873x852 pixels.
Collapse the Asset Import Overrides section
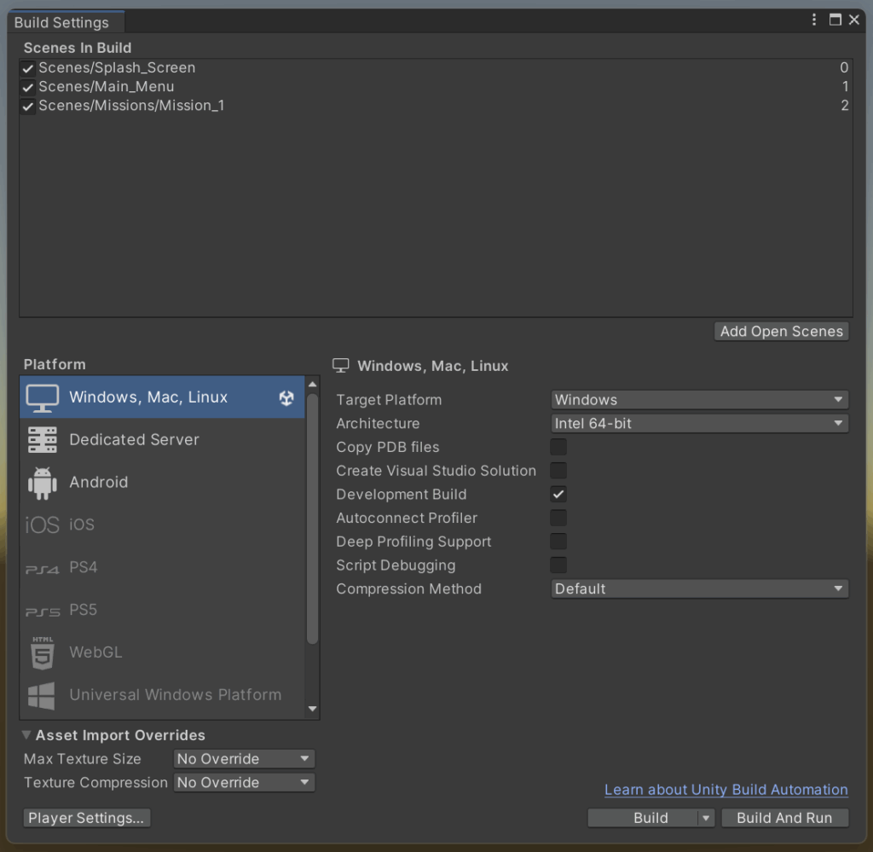click(x=26, y=735)
